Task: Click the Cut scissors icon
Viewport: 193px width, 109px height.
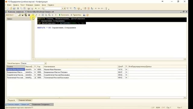Action: (x=18, y=8)
